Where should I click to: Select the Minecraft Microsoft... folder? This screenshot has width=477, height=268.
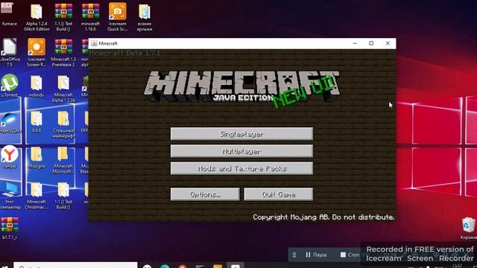[63, 160]
